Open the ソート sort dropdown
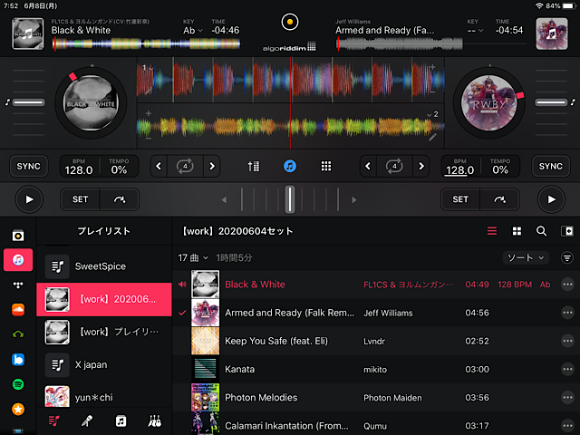Image resolution: width=580 pixels, height=435 pixels. pyautogui.click(x=526, y=257)
